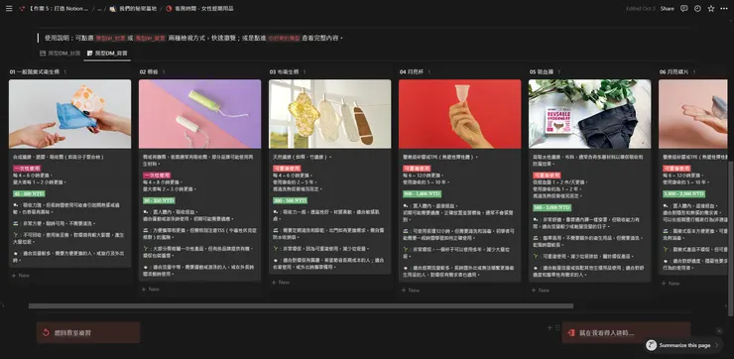Click the 03 布衛生棉 column header
Image resolution: width=734 pixels, height=359 pixels.
coord(284,71)
